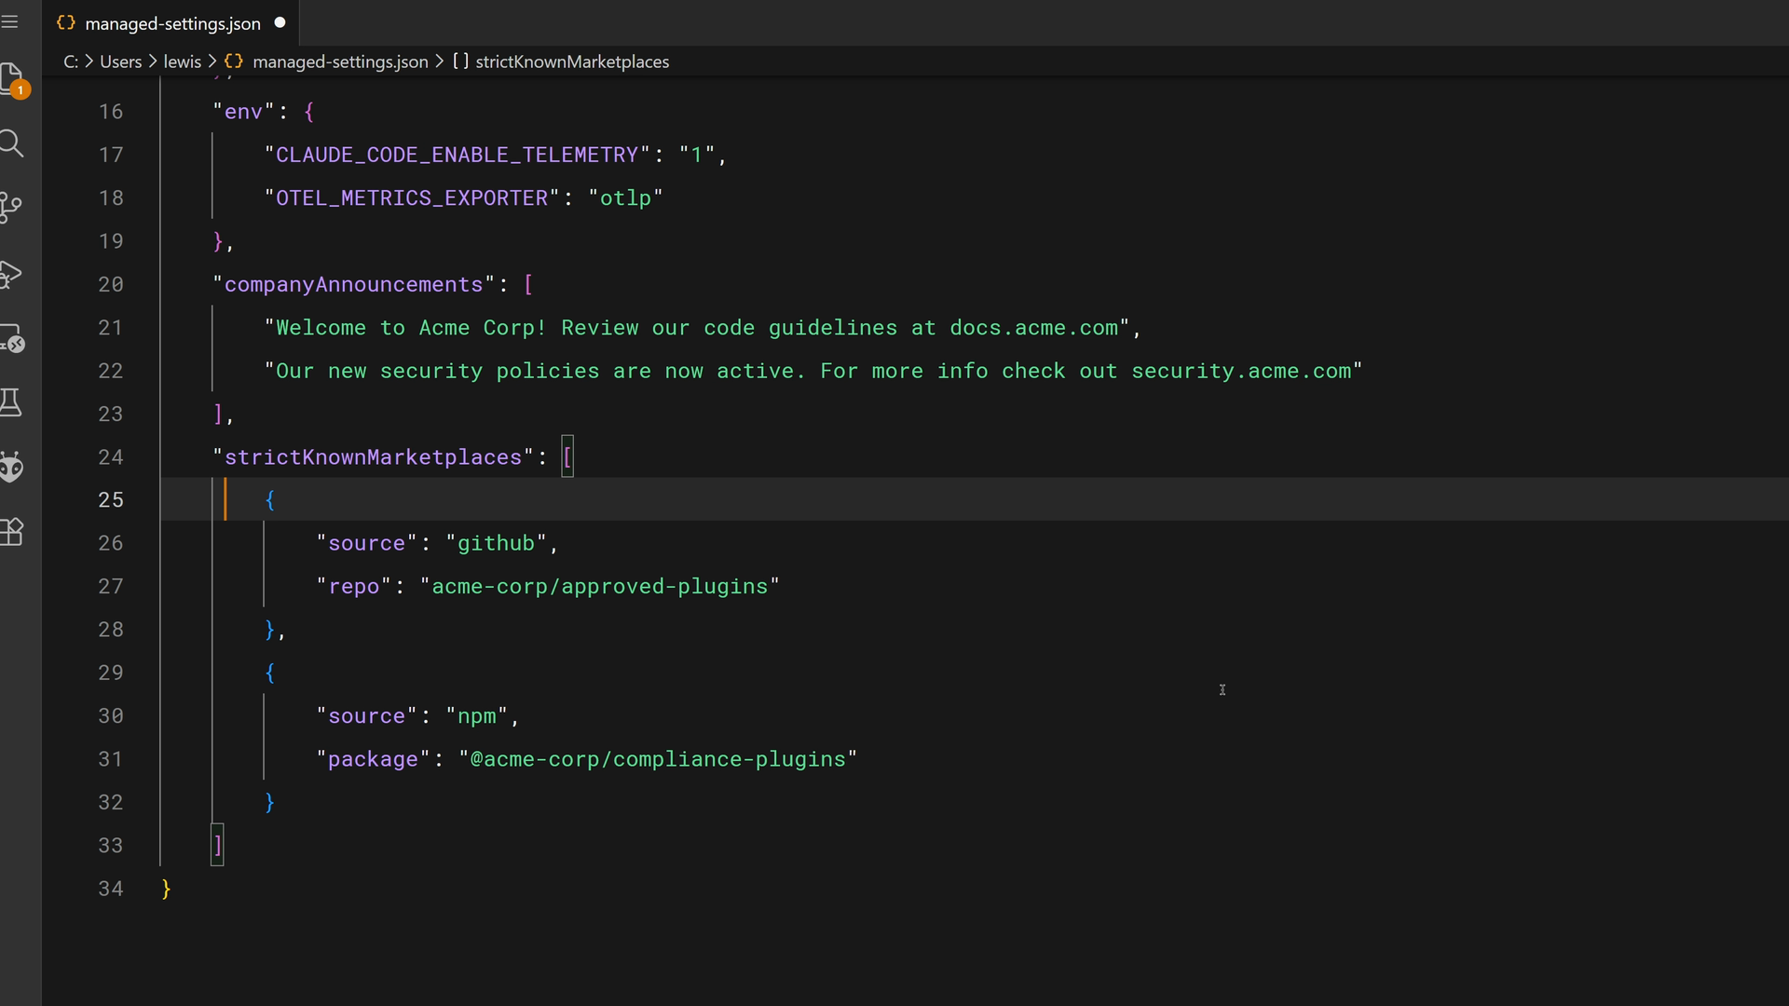Expand the lewis breadcrumb folder
Screen dimensions: 1789x1006
point(182,61)
